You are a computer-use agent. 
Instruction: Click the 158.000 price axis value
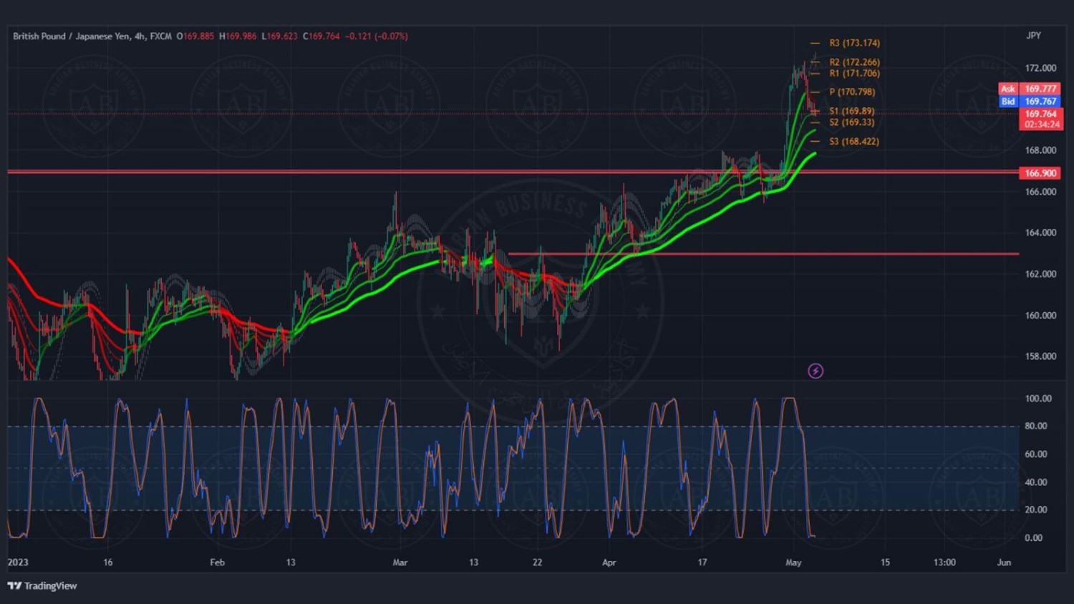click(x=1040, y=356)
